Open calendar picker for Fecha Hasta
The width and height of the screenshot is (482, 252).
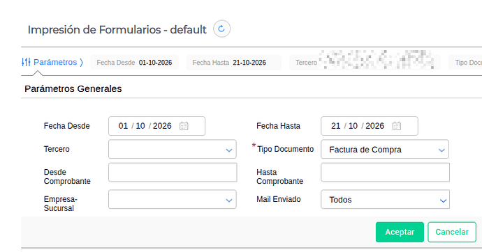point(397,126)
